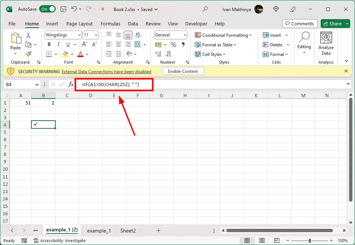Click the Orientation text-angle icon
This screenshot has width=355, height=245.
pos(129,54)
